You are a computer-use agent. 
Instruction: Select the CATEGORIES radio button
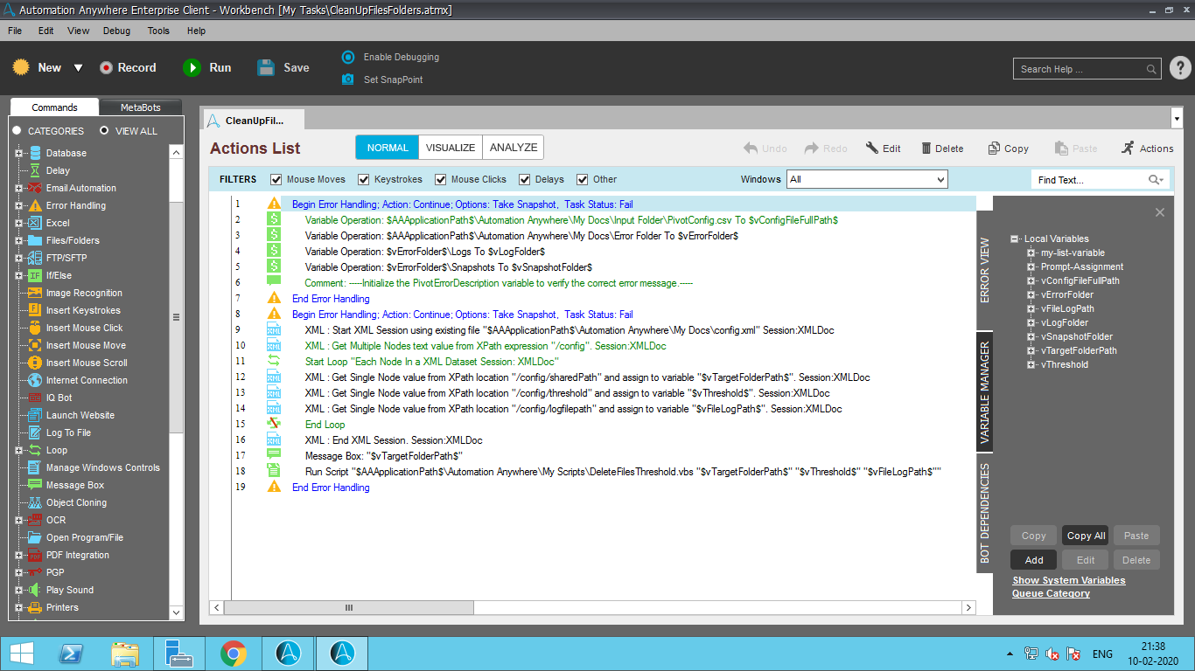(x=16, y=131)
